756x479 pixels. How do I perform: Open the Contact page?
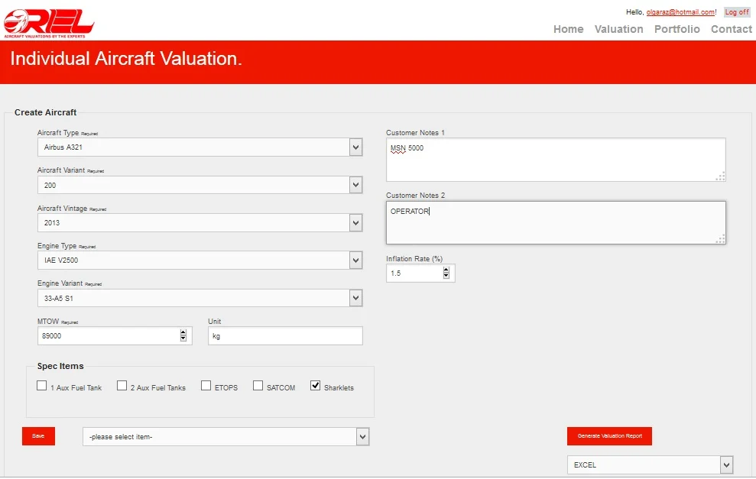[731, 29]
